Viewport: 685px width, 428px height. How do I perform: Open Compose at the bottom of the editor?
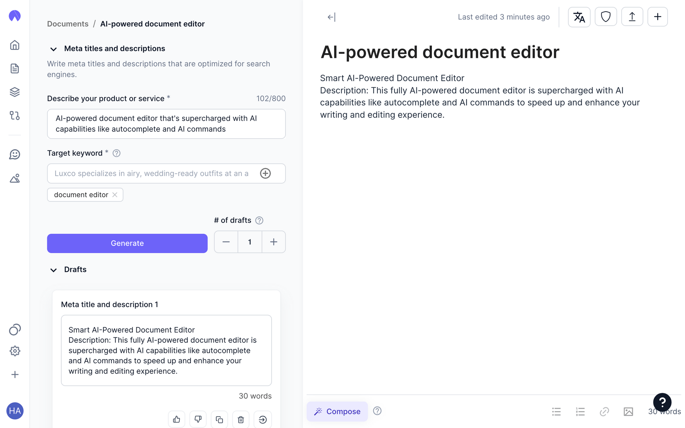click(337, 411)
